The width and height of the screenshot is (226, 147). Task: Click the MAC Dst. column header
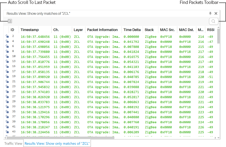pyautogui.click(x=187, y=30)
